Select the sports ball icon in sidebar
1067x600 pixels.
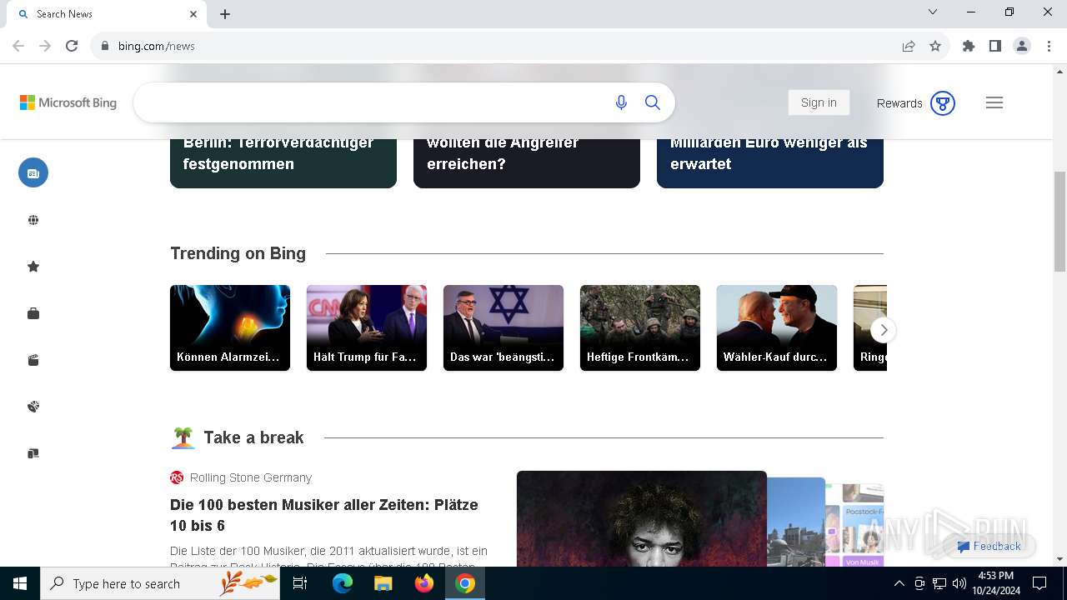[x=33, y=407]
